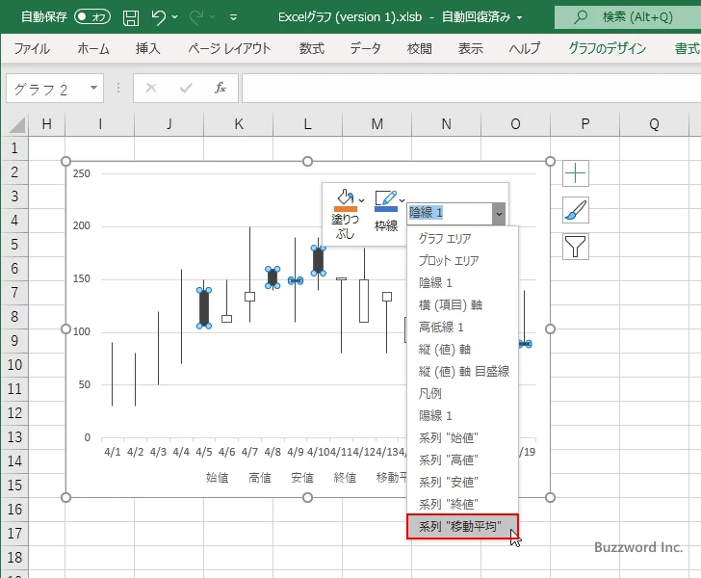Open the 枠線 outline dropdown arrow
This screenshot has height=578, width=701.
[x=402, y=200]
